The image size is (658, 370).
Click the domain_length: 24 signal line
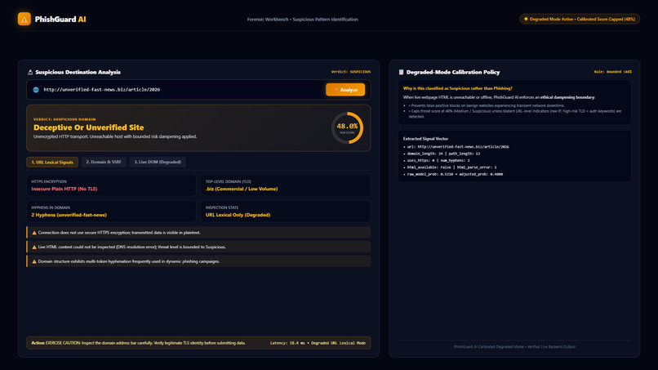[x=443, y=154]
